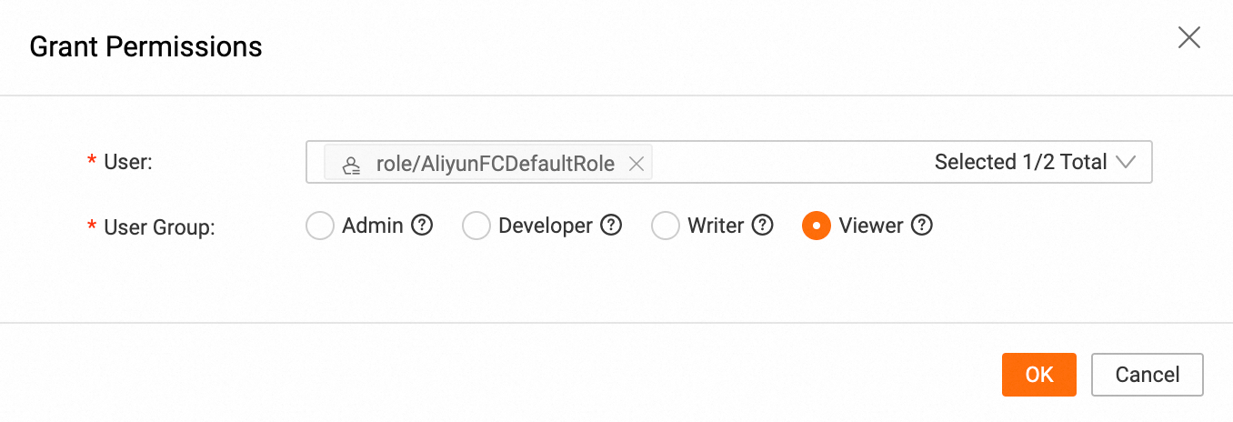Click the empty area of the User field
This screenshot has width=1233, height=422.
[782, 163]
